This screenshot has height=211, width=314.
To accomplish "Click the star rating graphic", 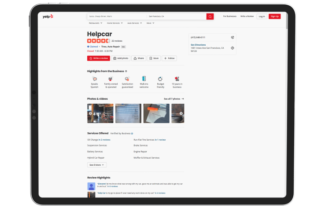I will click(99, 41).
